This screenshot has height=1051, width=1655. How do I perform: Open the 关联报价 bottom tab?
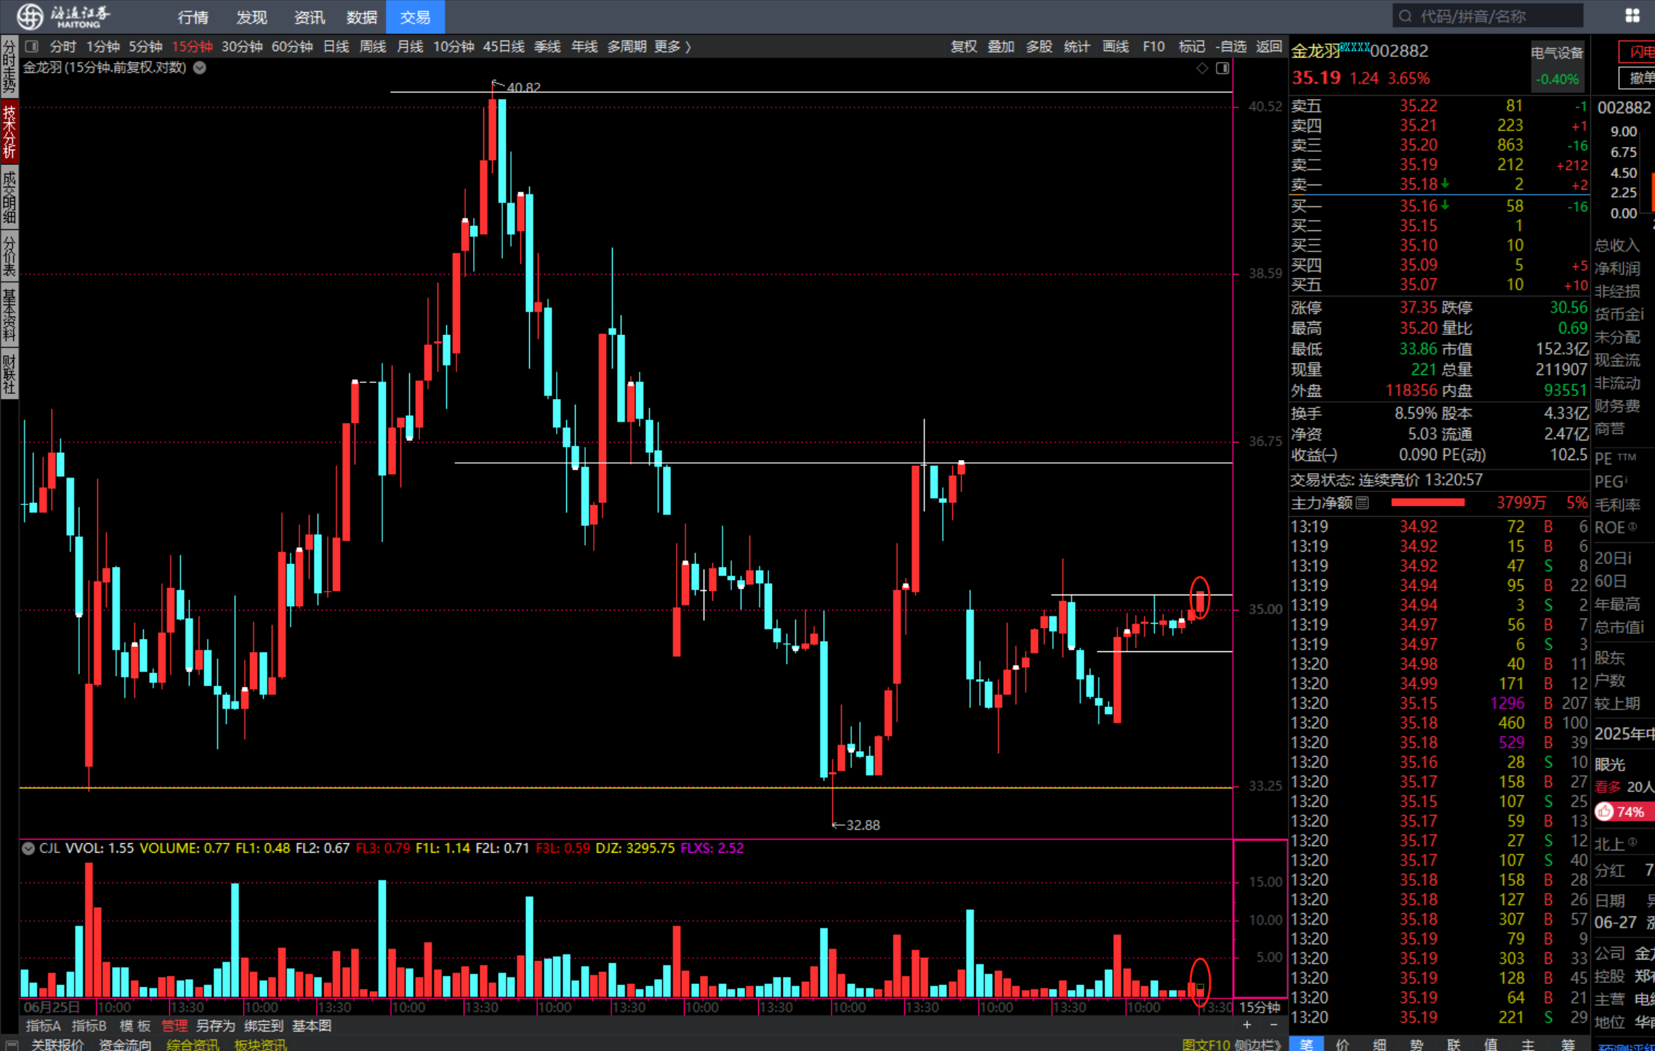pyautogui.click(x=57, y=1044)
